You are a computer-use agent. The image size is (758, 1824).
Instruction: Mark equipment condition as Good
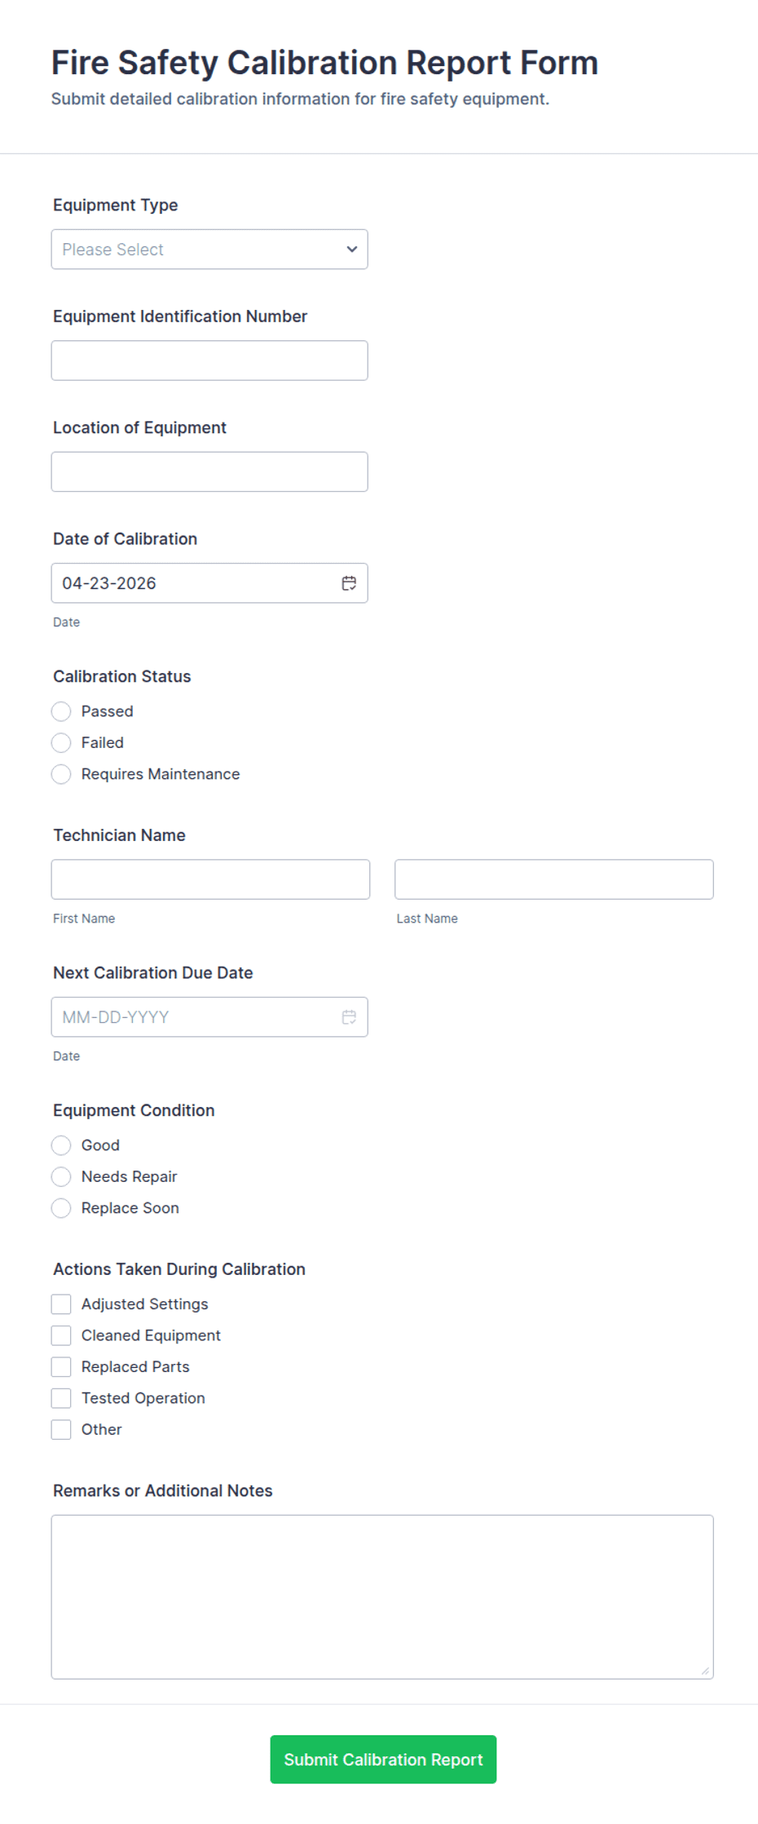[61, 1145]
